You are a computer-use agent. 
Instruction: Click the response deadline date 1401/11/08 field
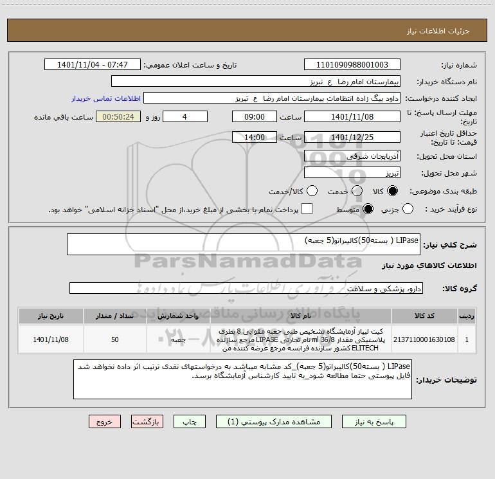tap(352, 116)
